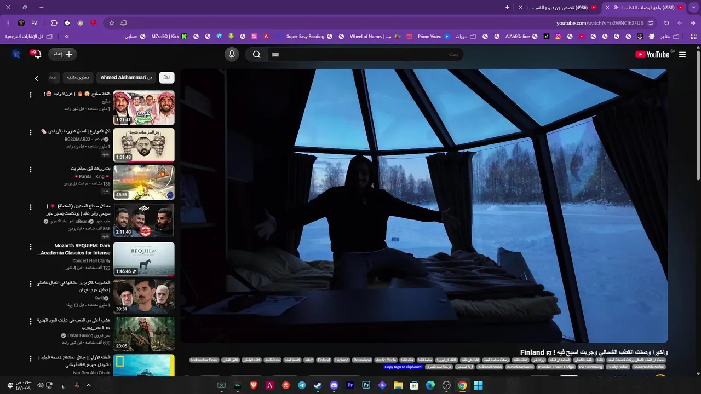Click the 'Finland' tag
The image size is (701, 394).
324,360
